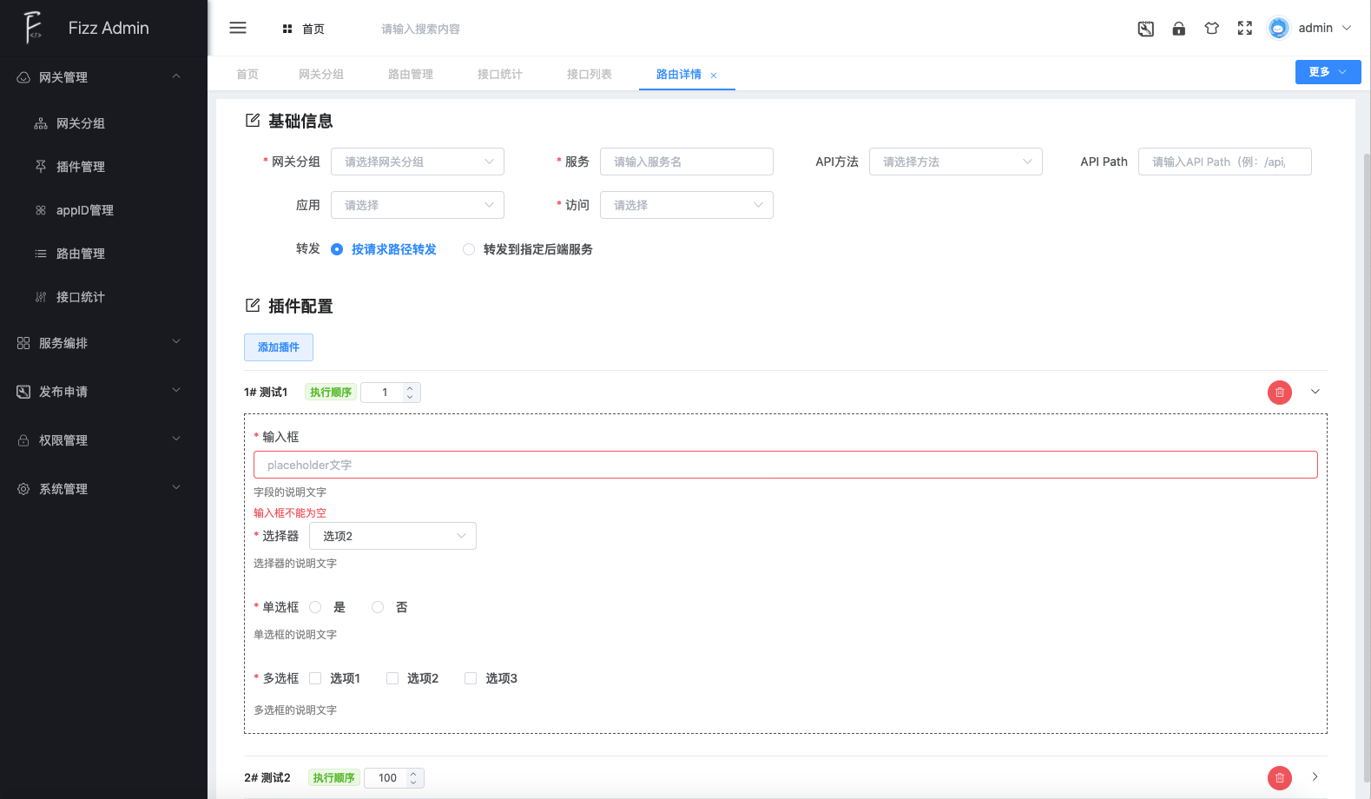Viewport: 1371px width, 799px height.
Task: Click the hamburger menu collapse icon
Action: (237, 28)
